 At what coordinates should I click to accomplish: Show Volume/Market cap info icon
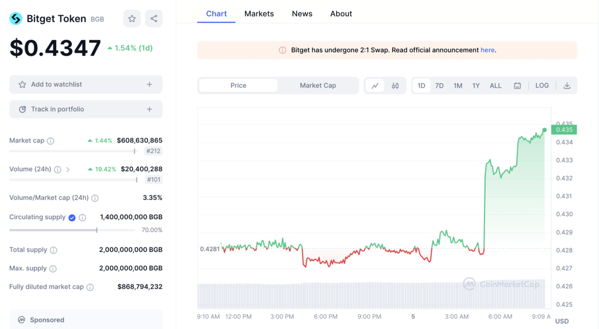pos(95,198)
